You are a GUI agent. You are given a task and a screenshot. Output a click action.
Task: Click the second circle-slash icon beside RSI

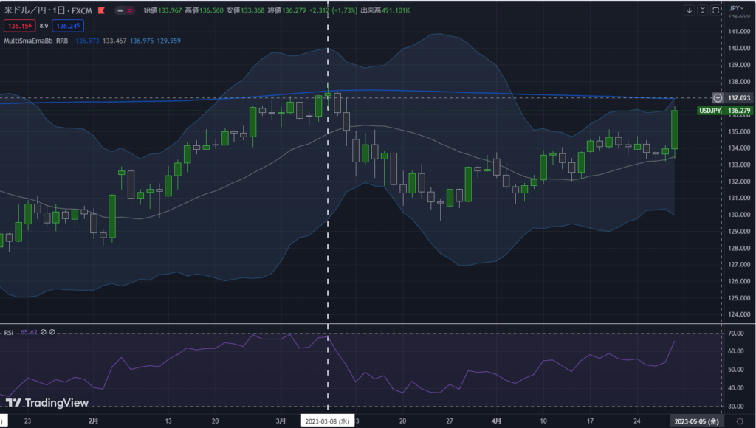[52, 332]
